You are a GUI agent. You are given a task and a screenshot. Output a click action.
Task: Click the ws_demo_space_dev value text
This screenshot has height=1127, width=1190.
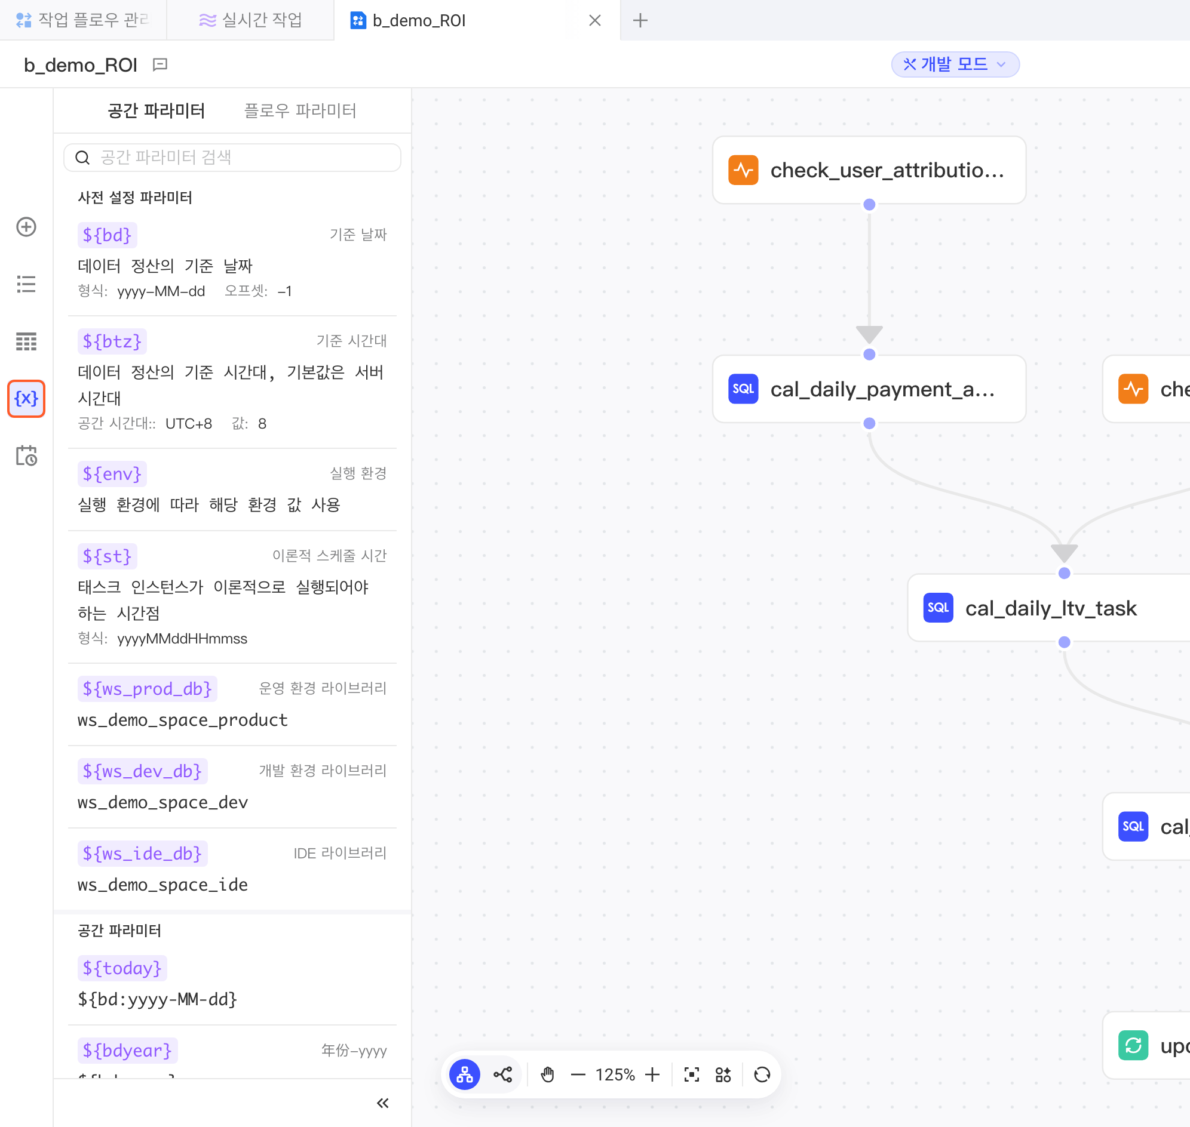163,802
